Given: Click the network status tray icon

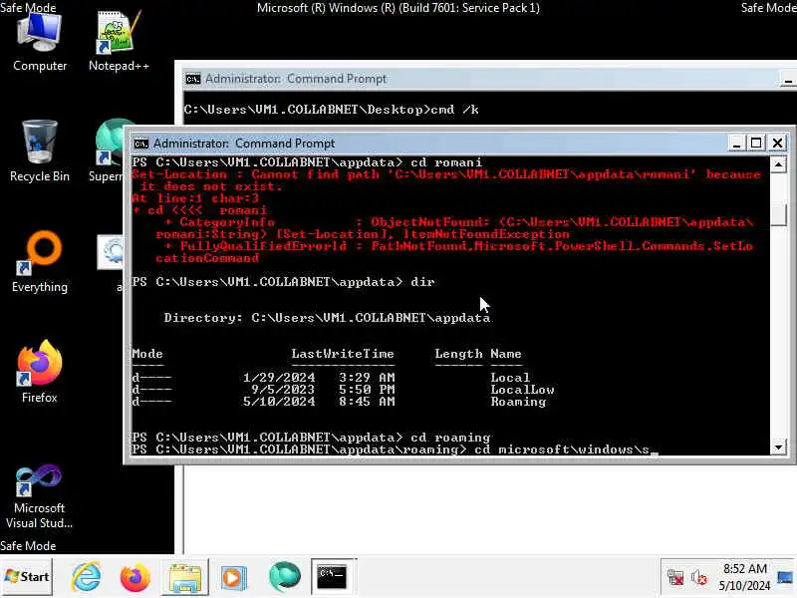Looking at the screenshot, I should click(675, 577).
